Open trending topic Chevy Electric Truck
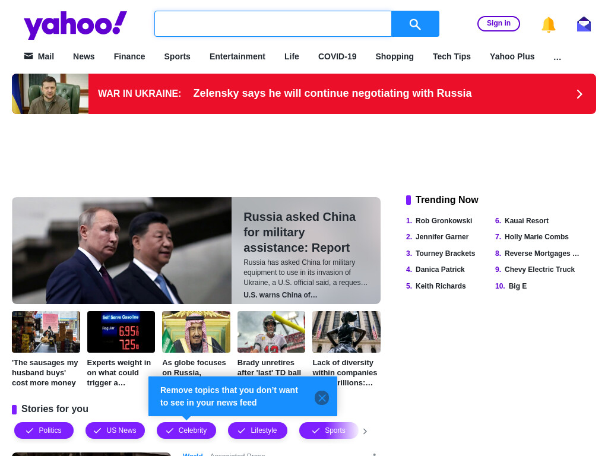 (x=540, y=270)
